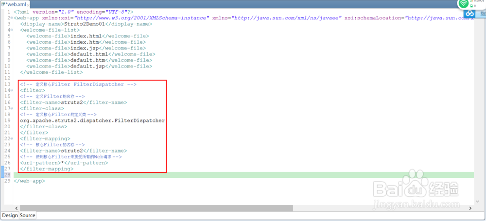The width and height of the screenshot is (486, 221).
Task: Collapse filter-class fold at line 17
Action: tap(12, 108)
